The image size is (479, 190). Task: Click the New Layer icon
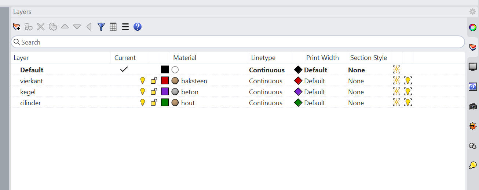(x=17, y=27)
